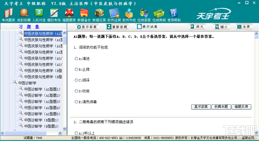
Task: Open the 中医诊断学 parent tree node
Action: 27,83
